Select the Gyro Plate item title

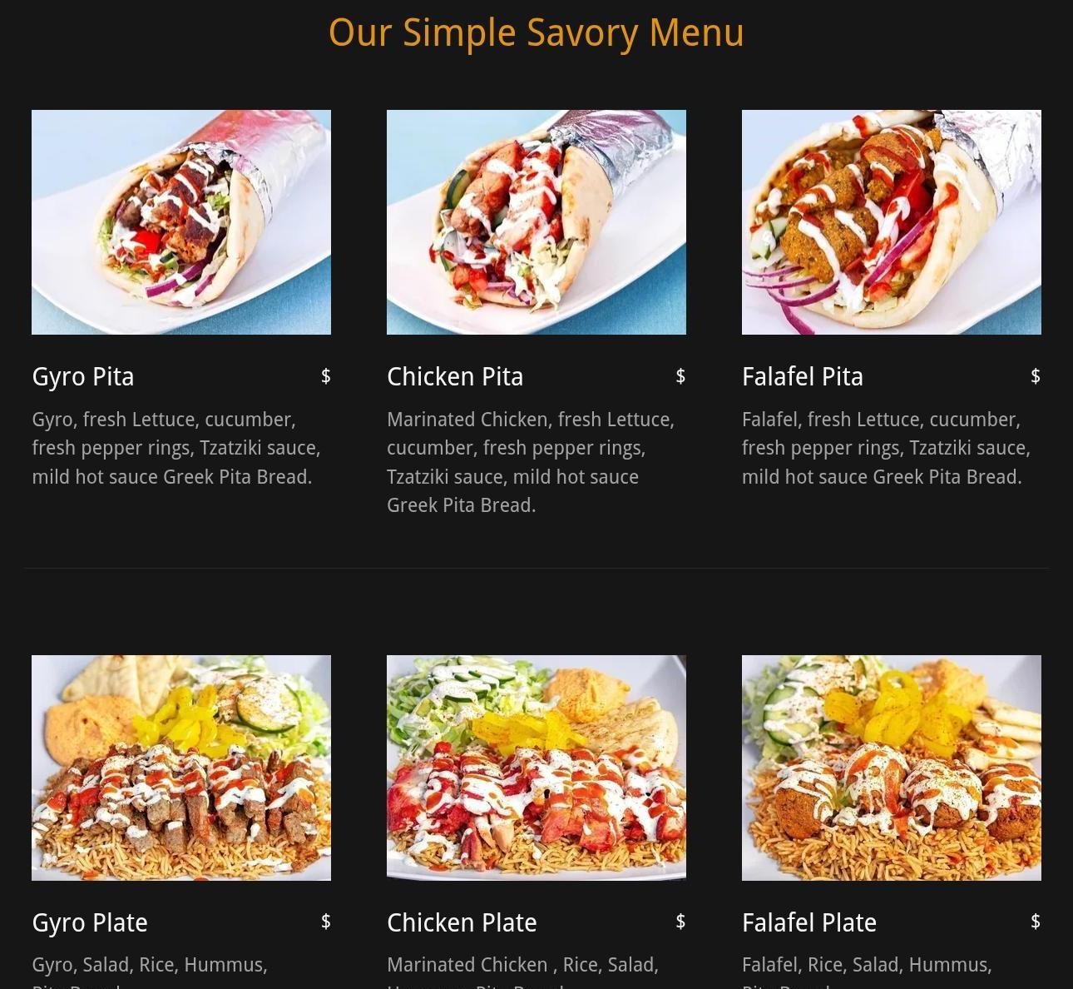click(90, 922)
